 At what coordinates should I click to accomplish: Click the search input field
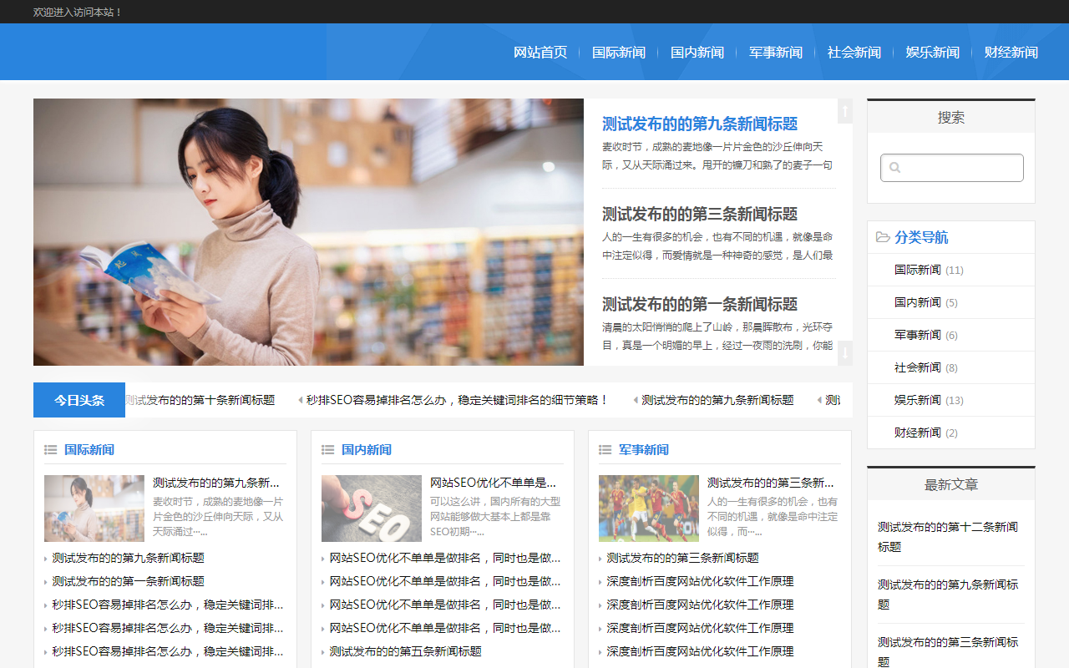pos(952,168)
